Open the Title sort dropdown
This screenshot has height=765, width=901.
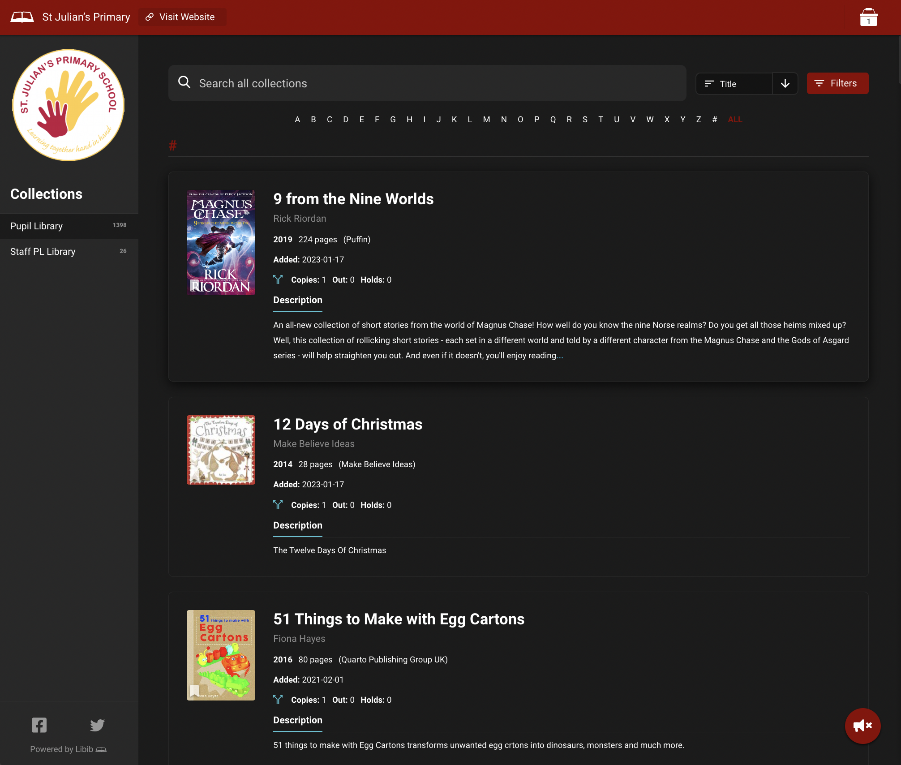(734, 84)
